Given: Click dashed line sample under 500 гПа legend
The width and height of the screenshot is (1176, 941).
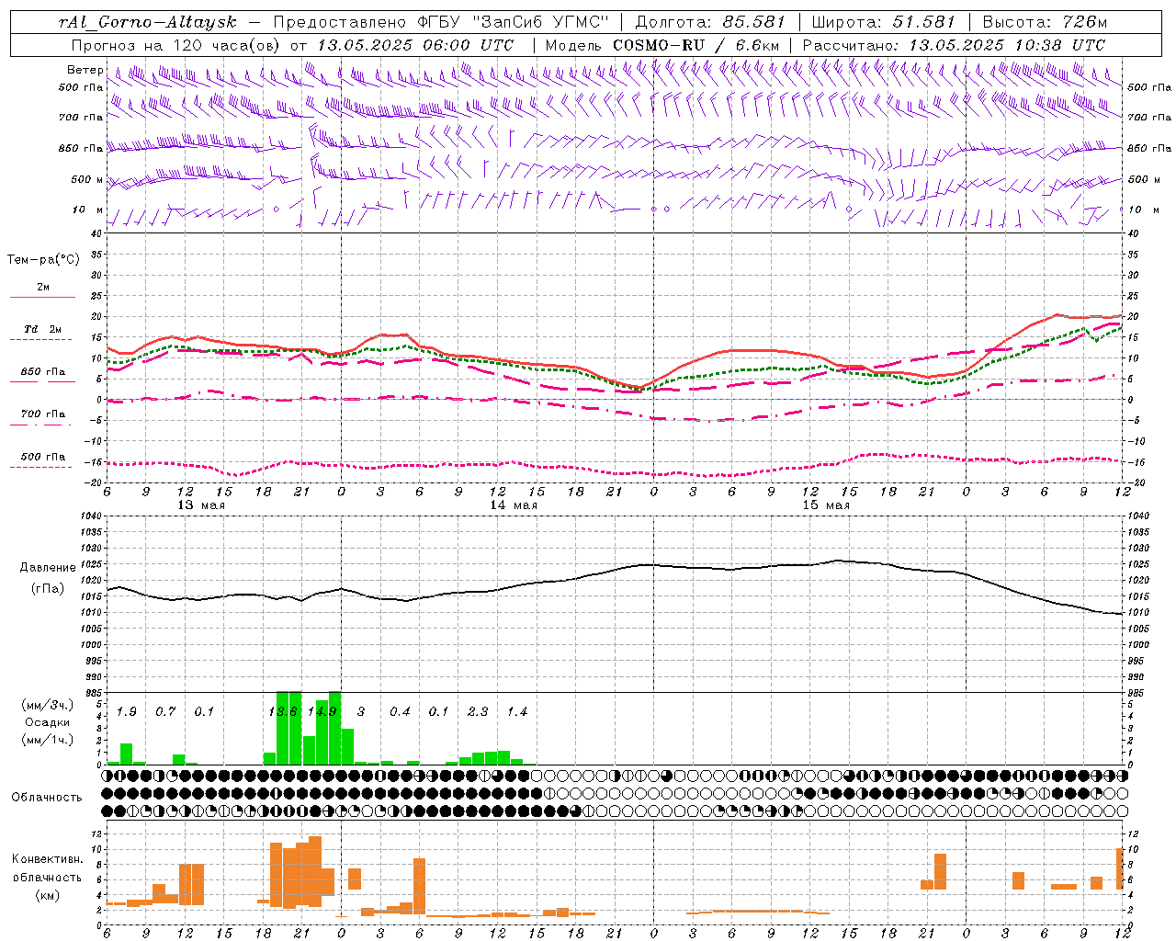Looking at the screenshot, I should click(42, 468).
